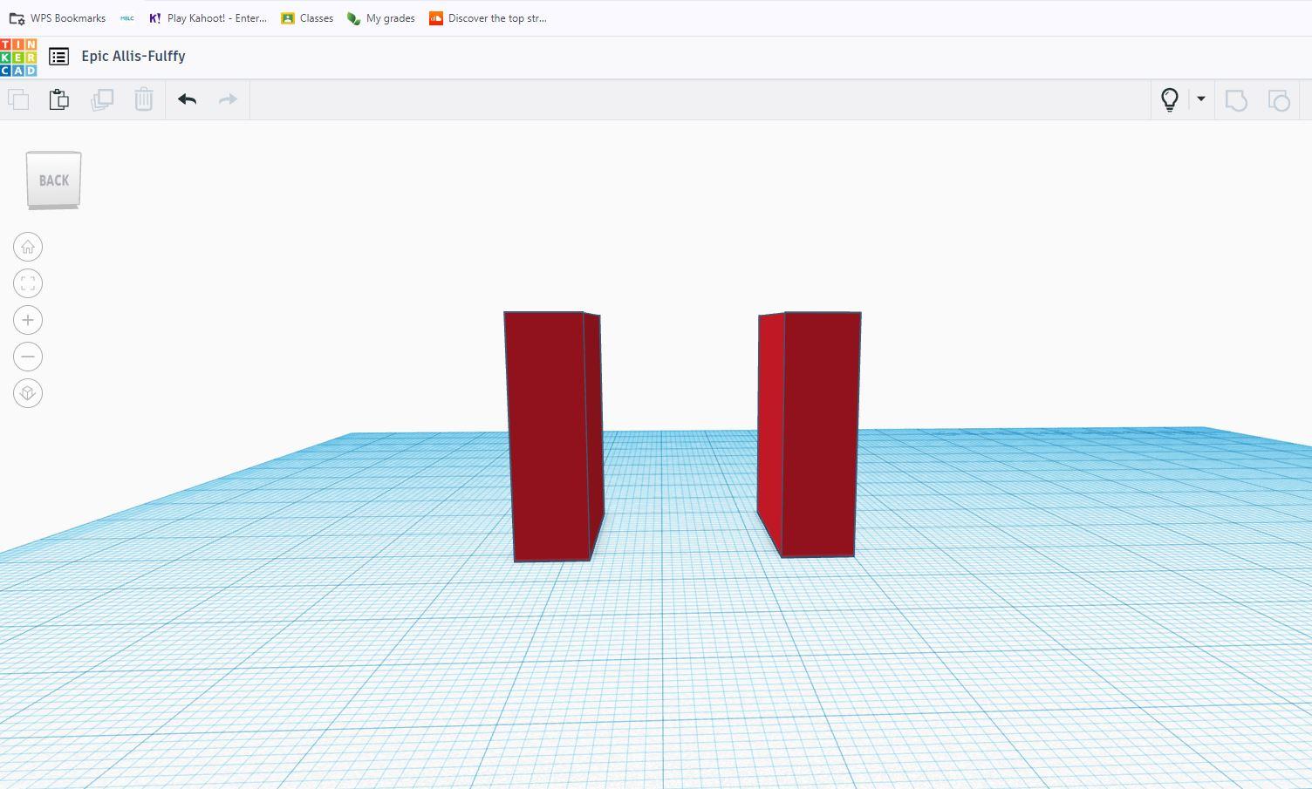
Task: Click the Paste clipboard icon
Action: 59,99
